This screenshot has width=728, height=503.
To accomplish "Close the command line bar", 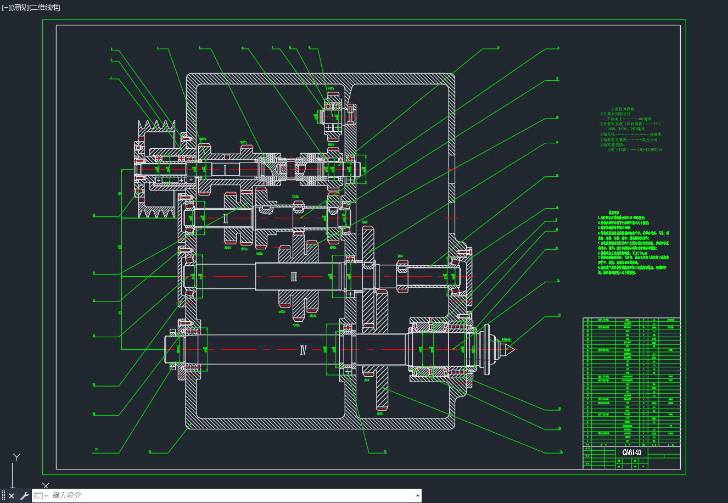I will pyautogui.click(x=12, y=496).
